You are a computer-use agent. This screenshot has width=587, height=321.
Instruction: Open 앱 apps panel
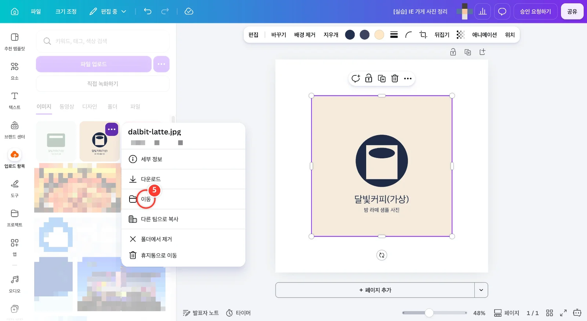point(15,247)
